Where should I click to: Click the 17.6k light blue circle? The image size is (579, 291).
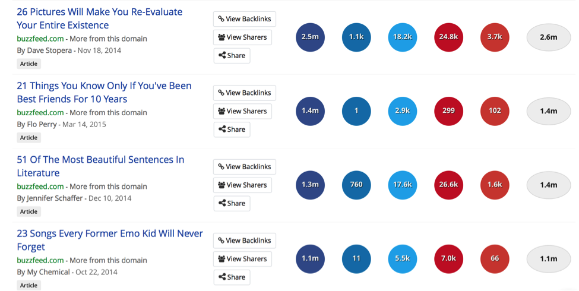tap(402, 185)
